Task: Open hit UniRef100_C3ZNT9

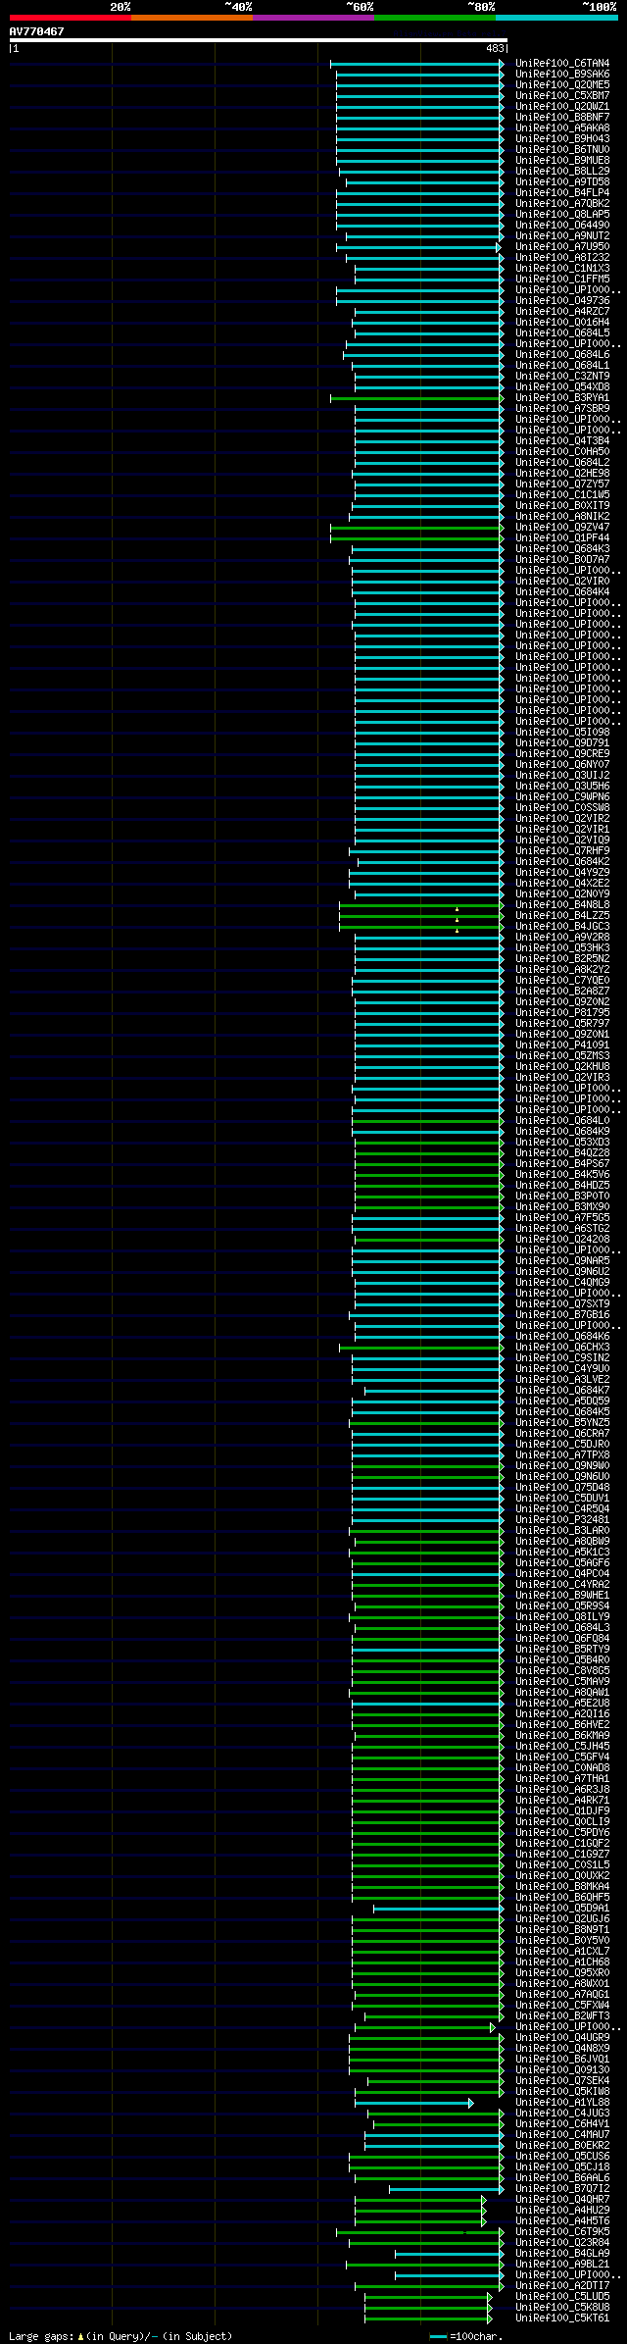Action: (x=562, y=377)
